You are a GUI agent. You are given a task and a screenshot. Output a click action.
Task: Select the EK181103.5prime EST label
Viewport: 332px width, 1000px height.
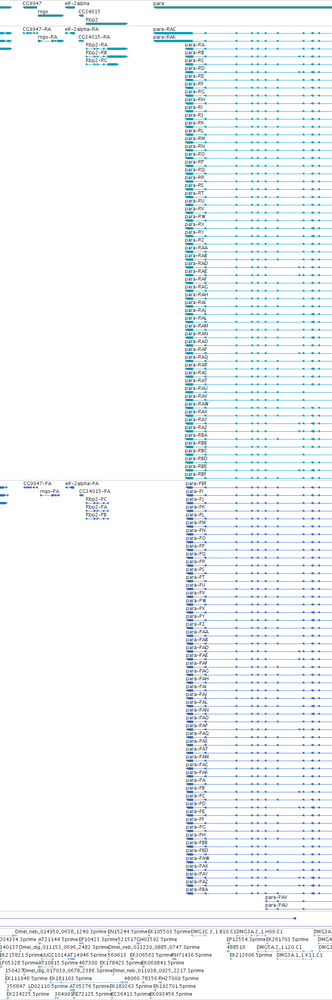[71, 979]
